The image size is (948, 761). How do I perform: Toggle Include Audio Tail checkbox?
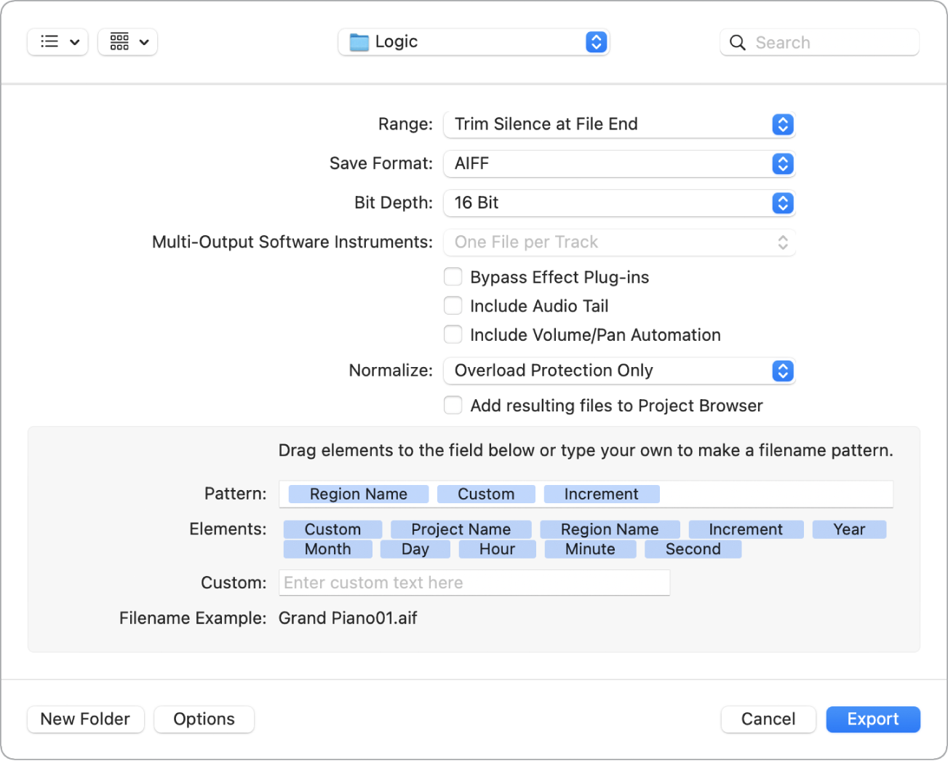pyautogui.click(x=453, y=306)
